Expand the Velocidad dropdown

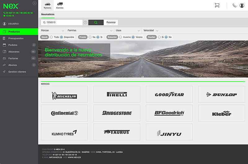tap(151, 30)
